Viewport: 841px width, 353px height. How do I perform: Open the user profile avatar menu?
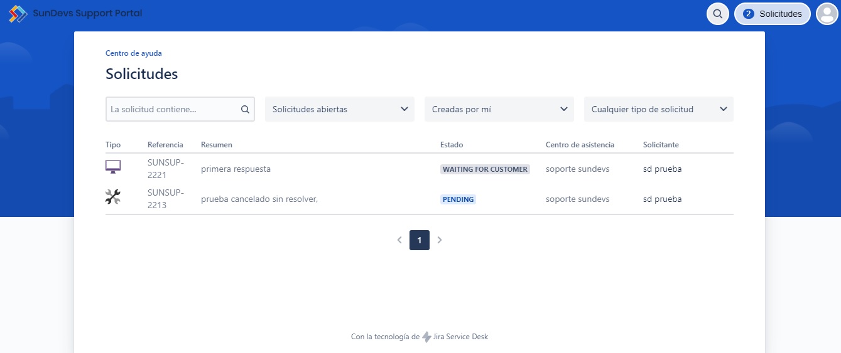[x=827, y=14]
